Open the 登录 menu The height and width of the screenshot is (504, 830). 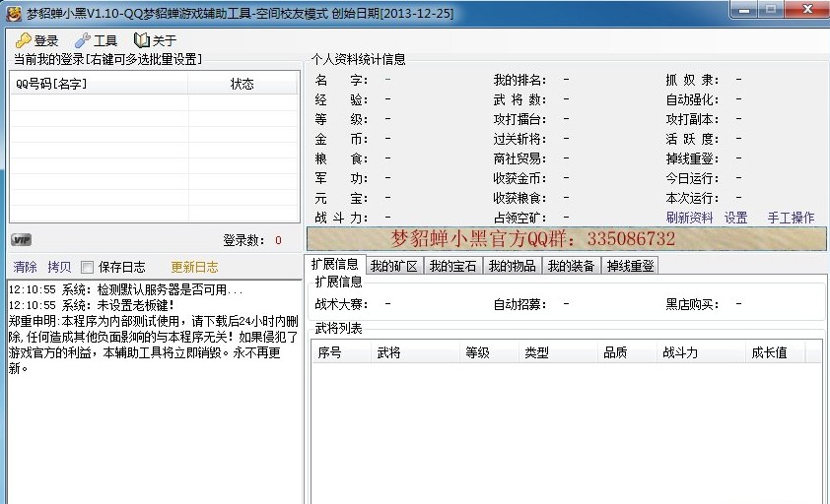click(x=46, y=40)
